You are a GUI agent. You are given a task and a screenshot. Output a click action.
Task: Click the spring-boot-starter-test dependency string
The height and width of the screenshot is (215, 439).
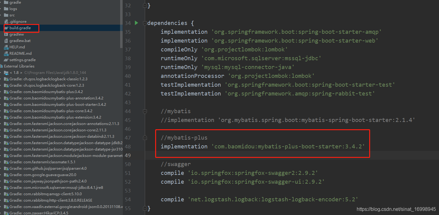pyautogui.click(x=310, y=85)
